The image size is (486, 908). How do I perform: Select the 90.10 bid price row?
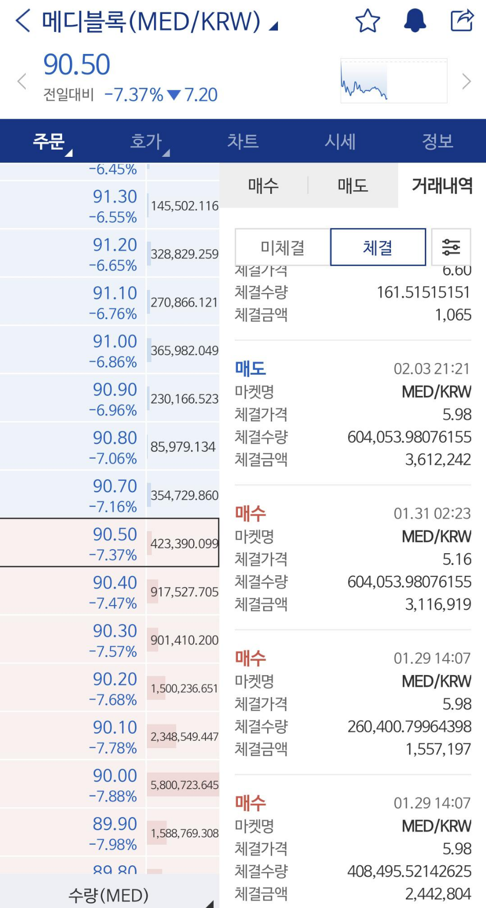click(x=109, y=737)
